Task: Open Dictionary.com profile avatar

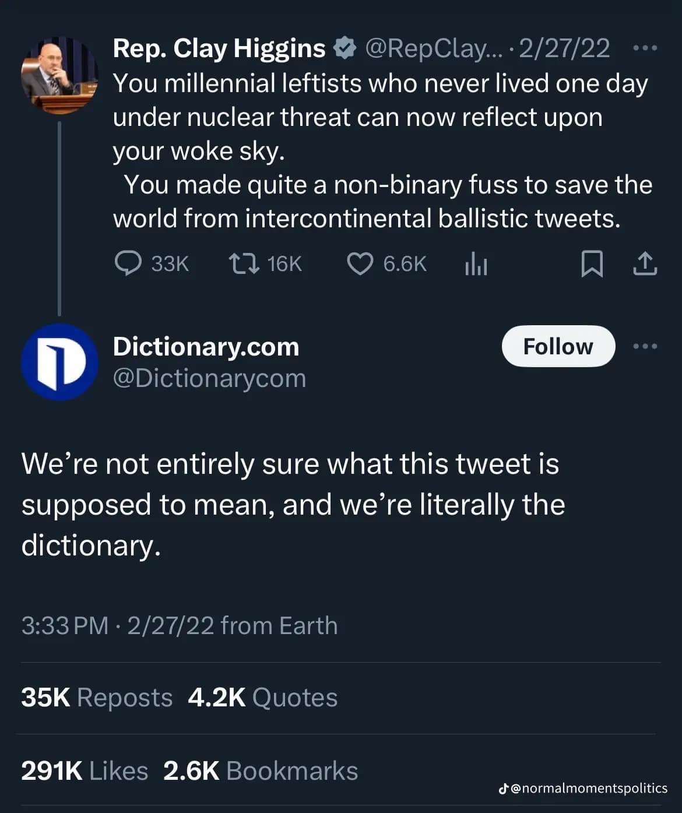Action: click(59, 362)
